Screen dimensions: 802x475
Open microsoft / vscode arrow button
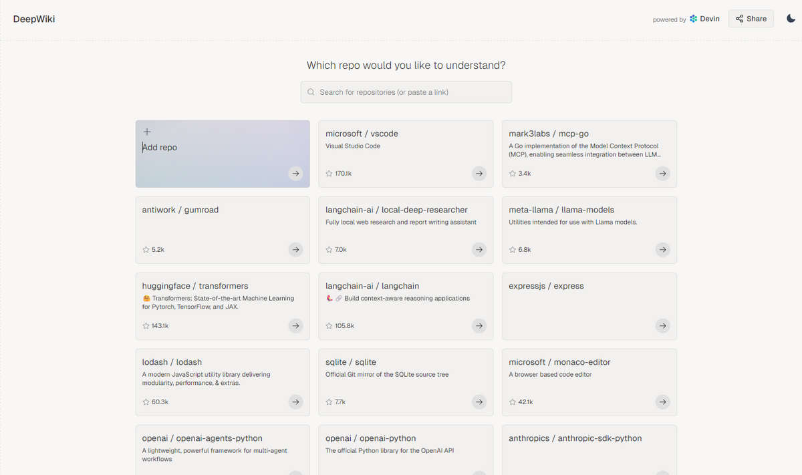(x=479, y=174)
